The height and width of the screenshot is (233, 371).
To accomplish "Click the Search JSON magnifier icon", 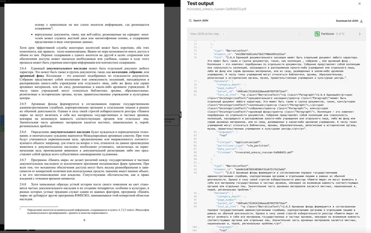I will click(x=190, y=21).
